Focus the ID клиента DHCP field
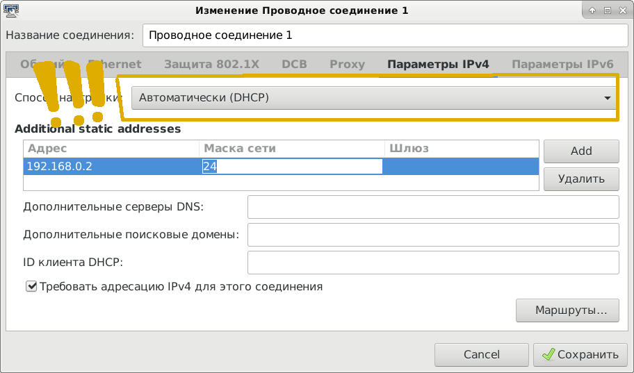 [x=432, y=263]
